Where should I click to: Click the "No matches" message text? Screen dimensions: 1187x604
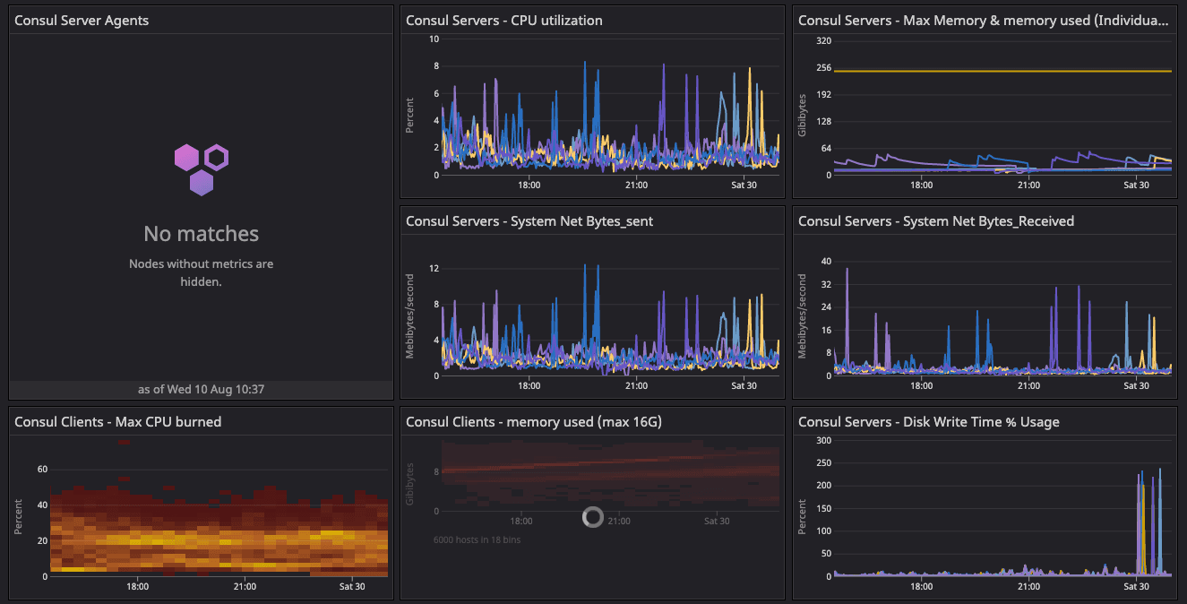pyautogui.click(x=201, y=234)
